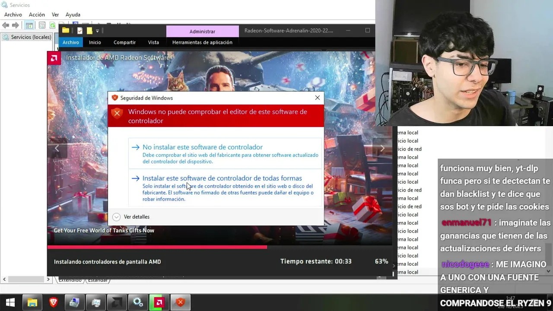Show next installer banner slide
The height and width of the screenshot is (311, 553).
(x=382, y=148)
